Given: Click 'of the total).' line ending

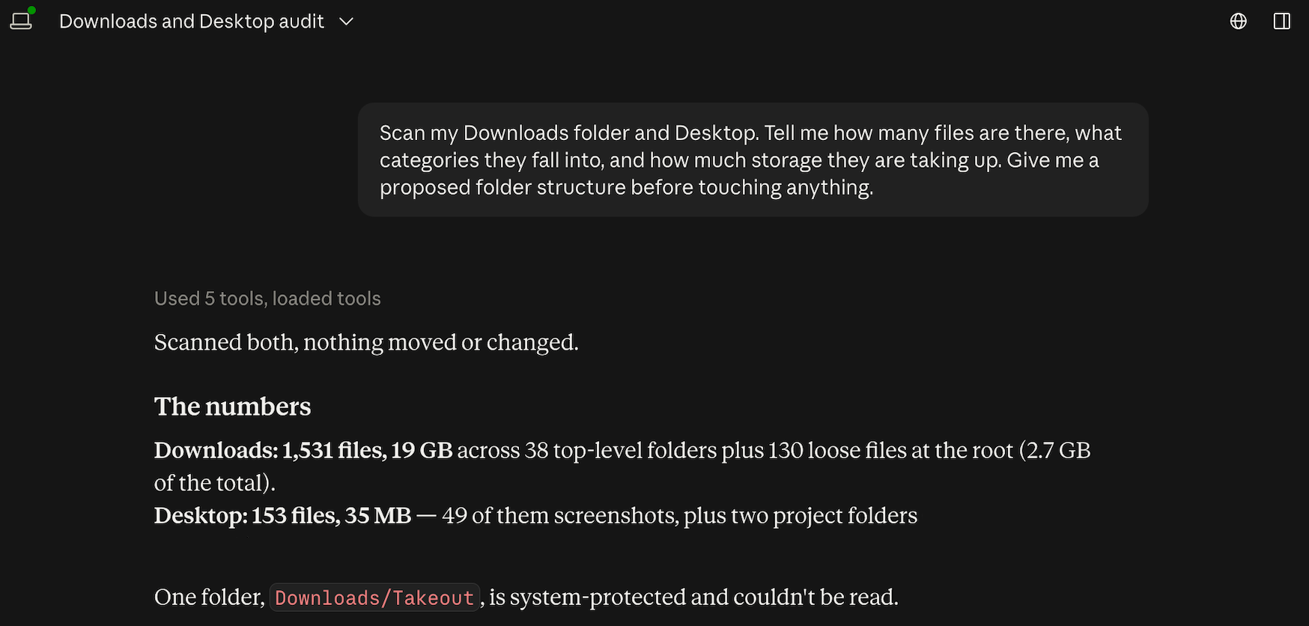Looking at the screenshot, I should point(215,483).
